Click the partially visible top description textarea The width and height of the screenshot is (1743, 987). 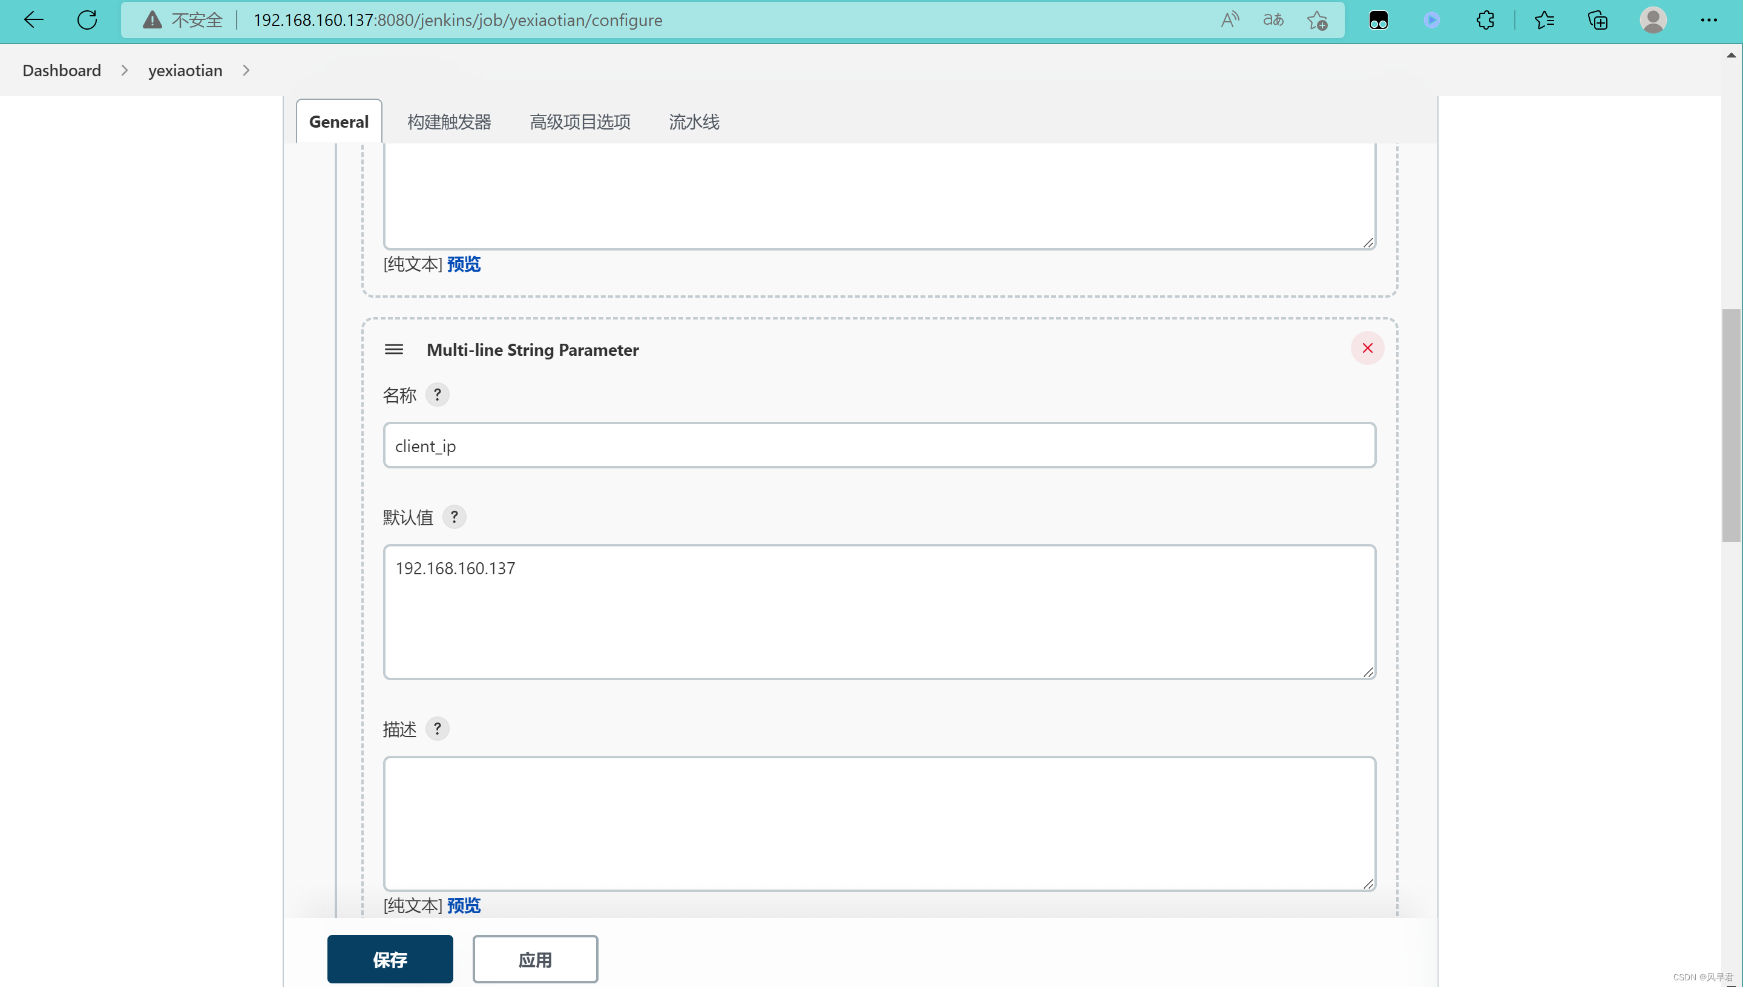[x=879, y=195]
